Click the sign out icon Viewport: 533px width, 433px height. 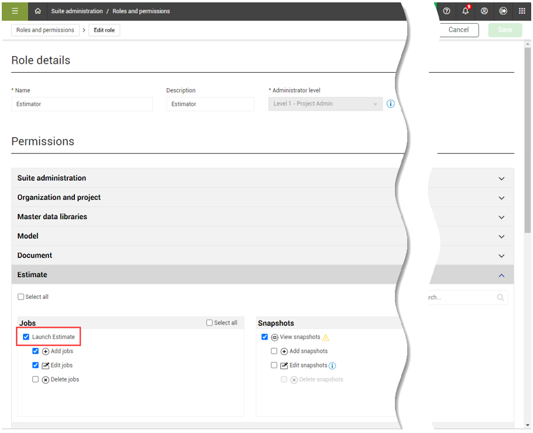[503, 11]
